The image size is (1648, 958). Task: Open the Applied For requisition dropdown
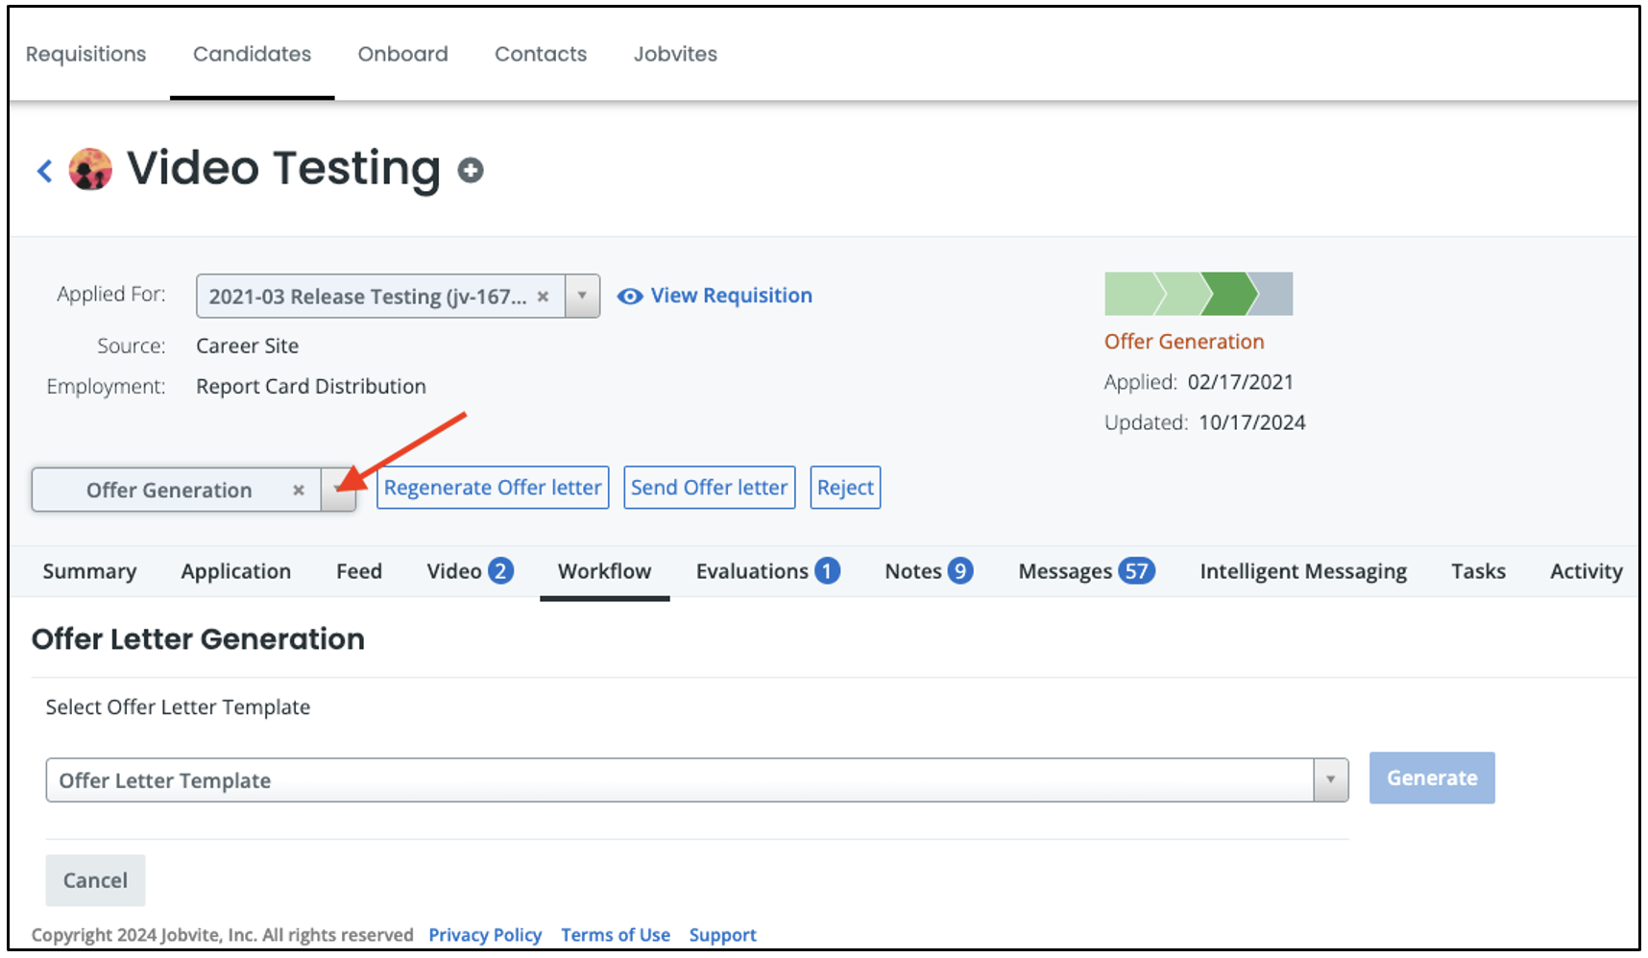[x=582, y=297]
